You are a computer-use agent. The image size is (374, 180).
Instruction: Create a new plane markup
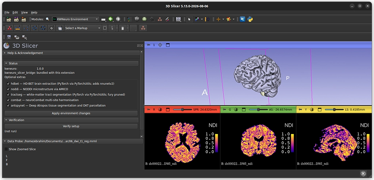[x=51, y=28]
